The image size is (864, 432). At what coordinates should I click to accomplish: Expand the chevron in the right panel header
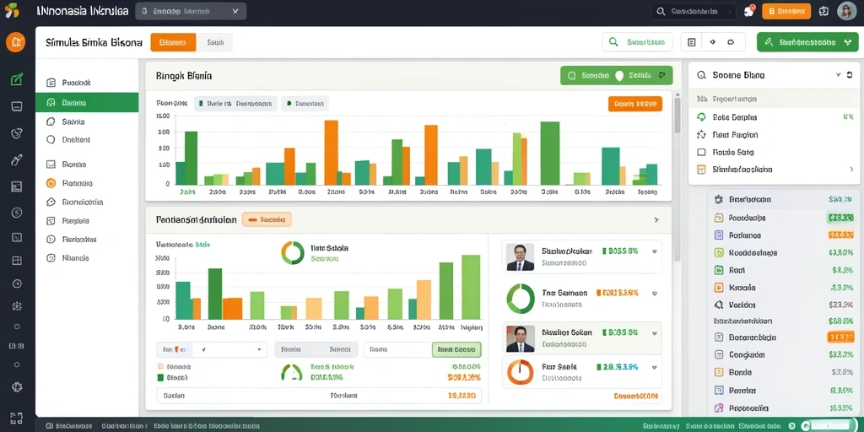coord(838,75)
